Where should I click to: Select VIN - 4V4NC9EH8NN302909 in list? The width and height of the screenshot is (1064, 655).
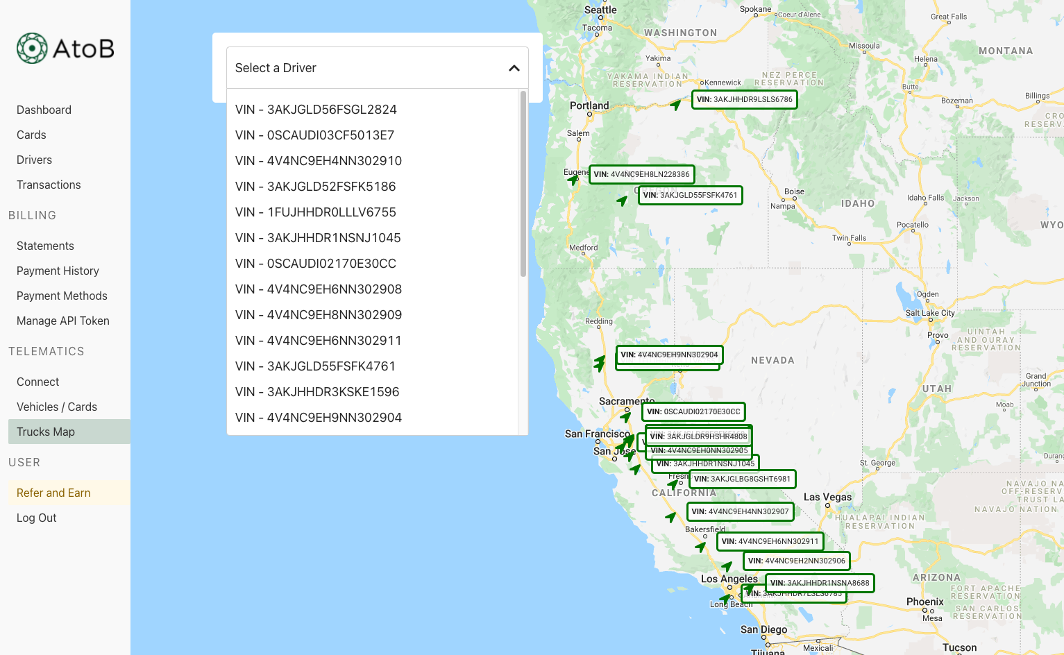[x=372, y=315]
